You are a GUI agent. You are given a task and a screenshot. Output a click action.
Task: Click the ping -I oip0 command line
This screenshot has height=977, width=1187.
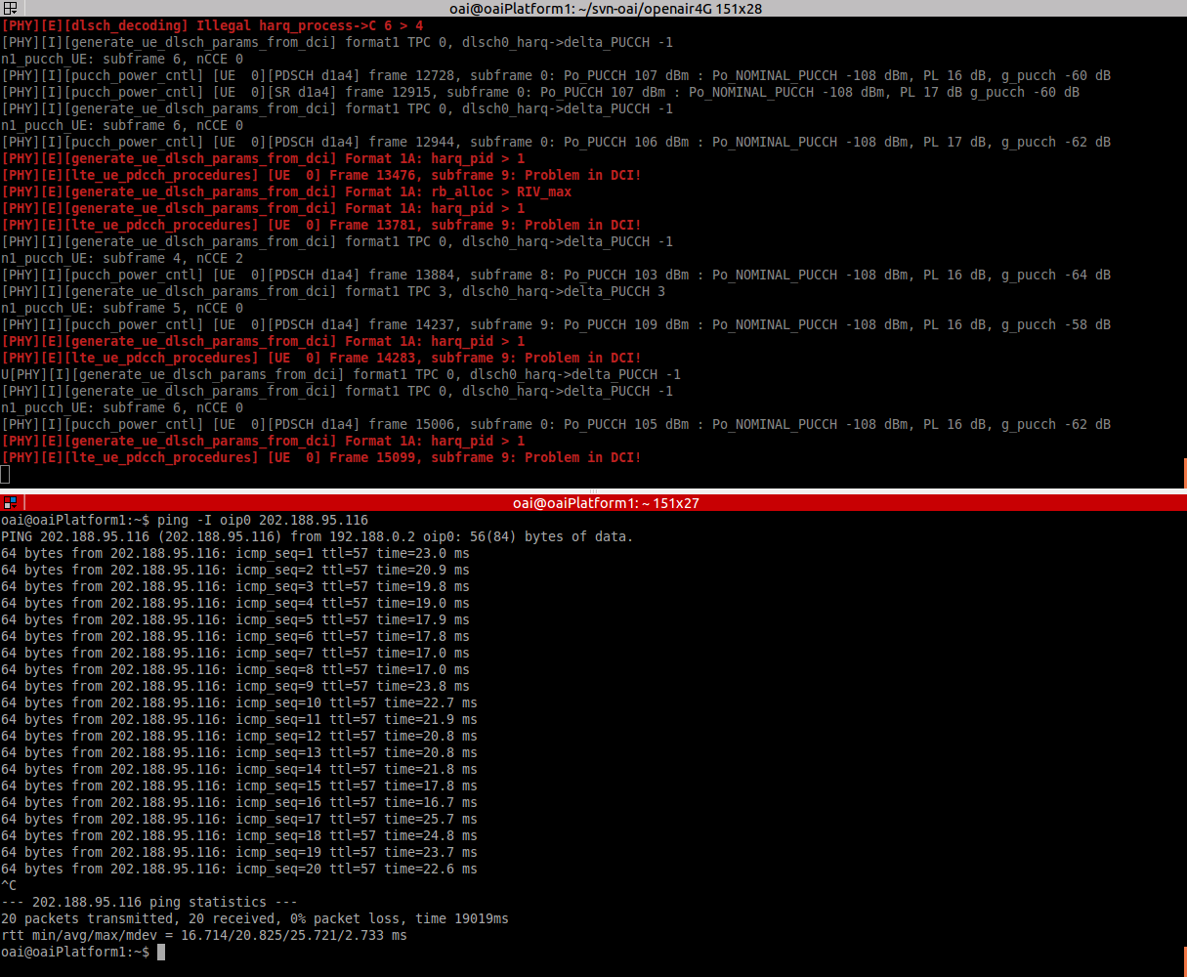point(185,520)
